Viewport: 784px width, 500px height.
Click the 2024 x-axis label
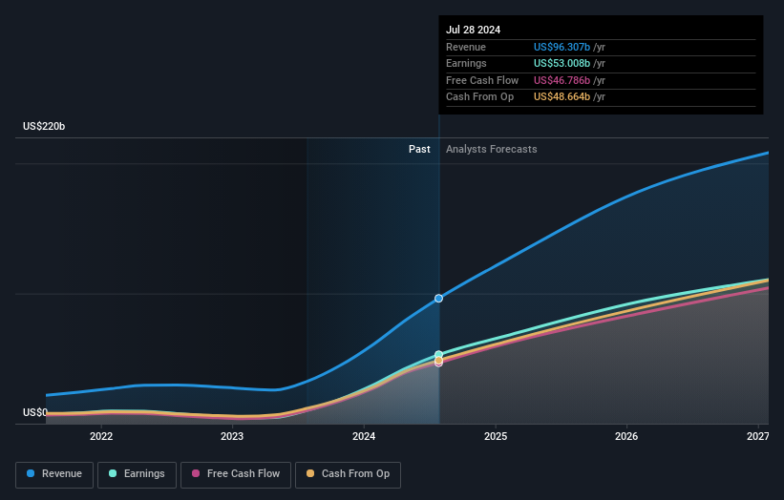[x=364, y=436]
